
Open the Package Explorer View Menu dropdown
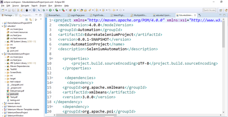point(41,19)
